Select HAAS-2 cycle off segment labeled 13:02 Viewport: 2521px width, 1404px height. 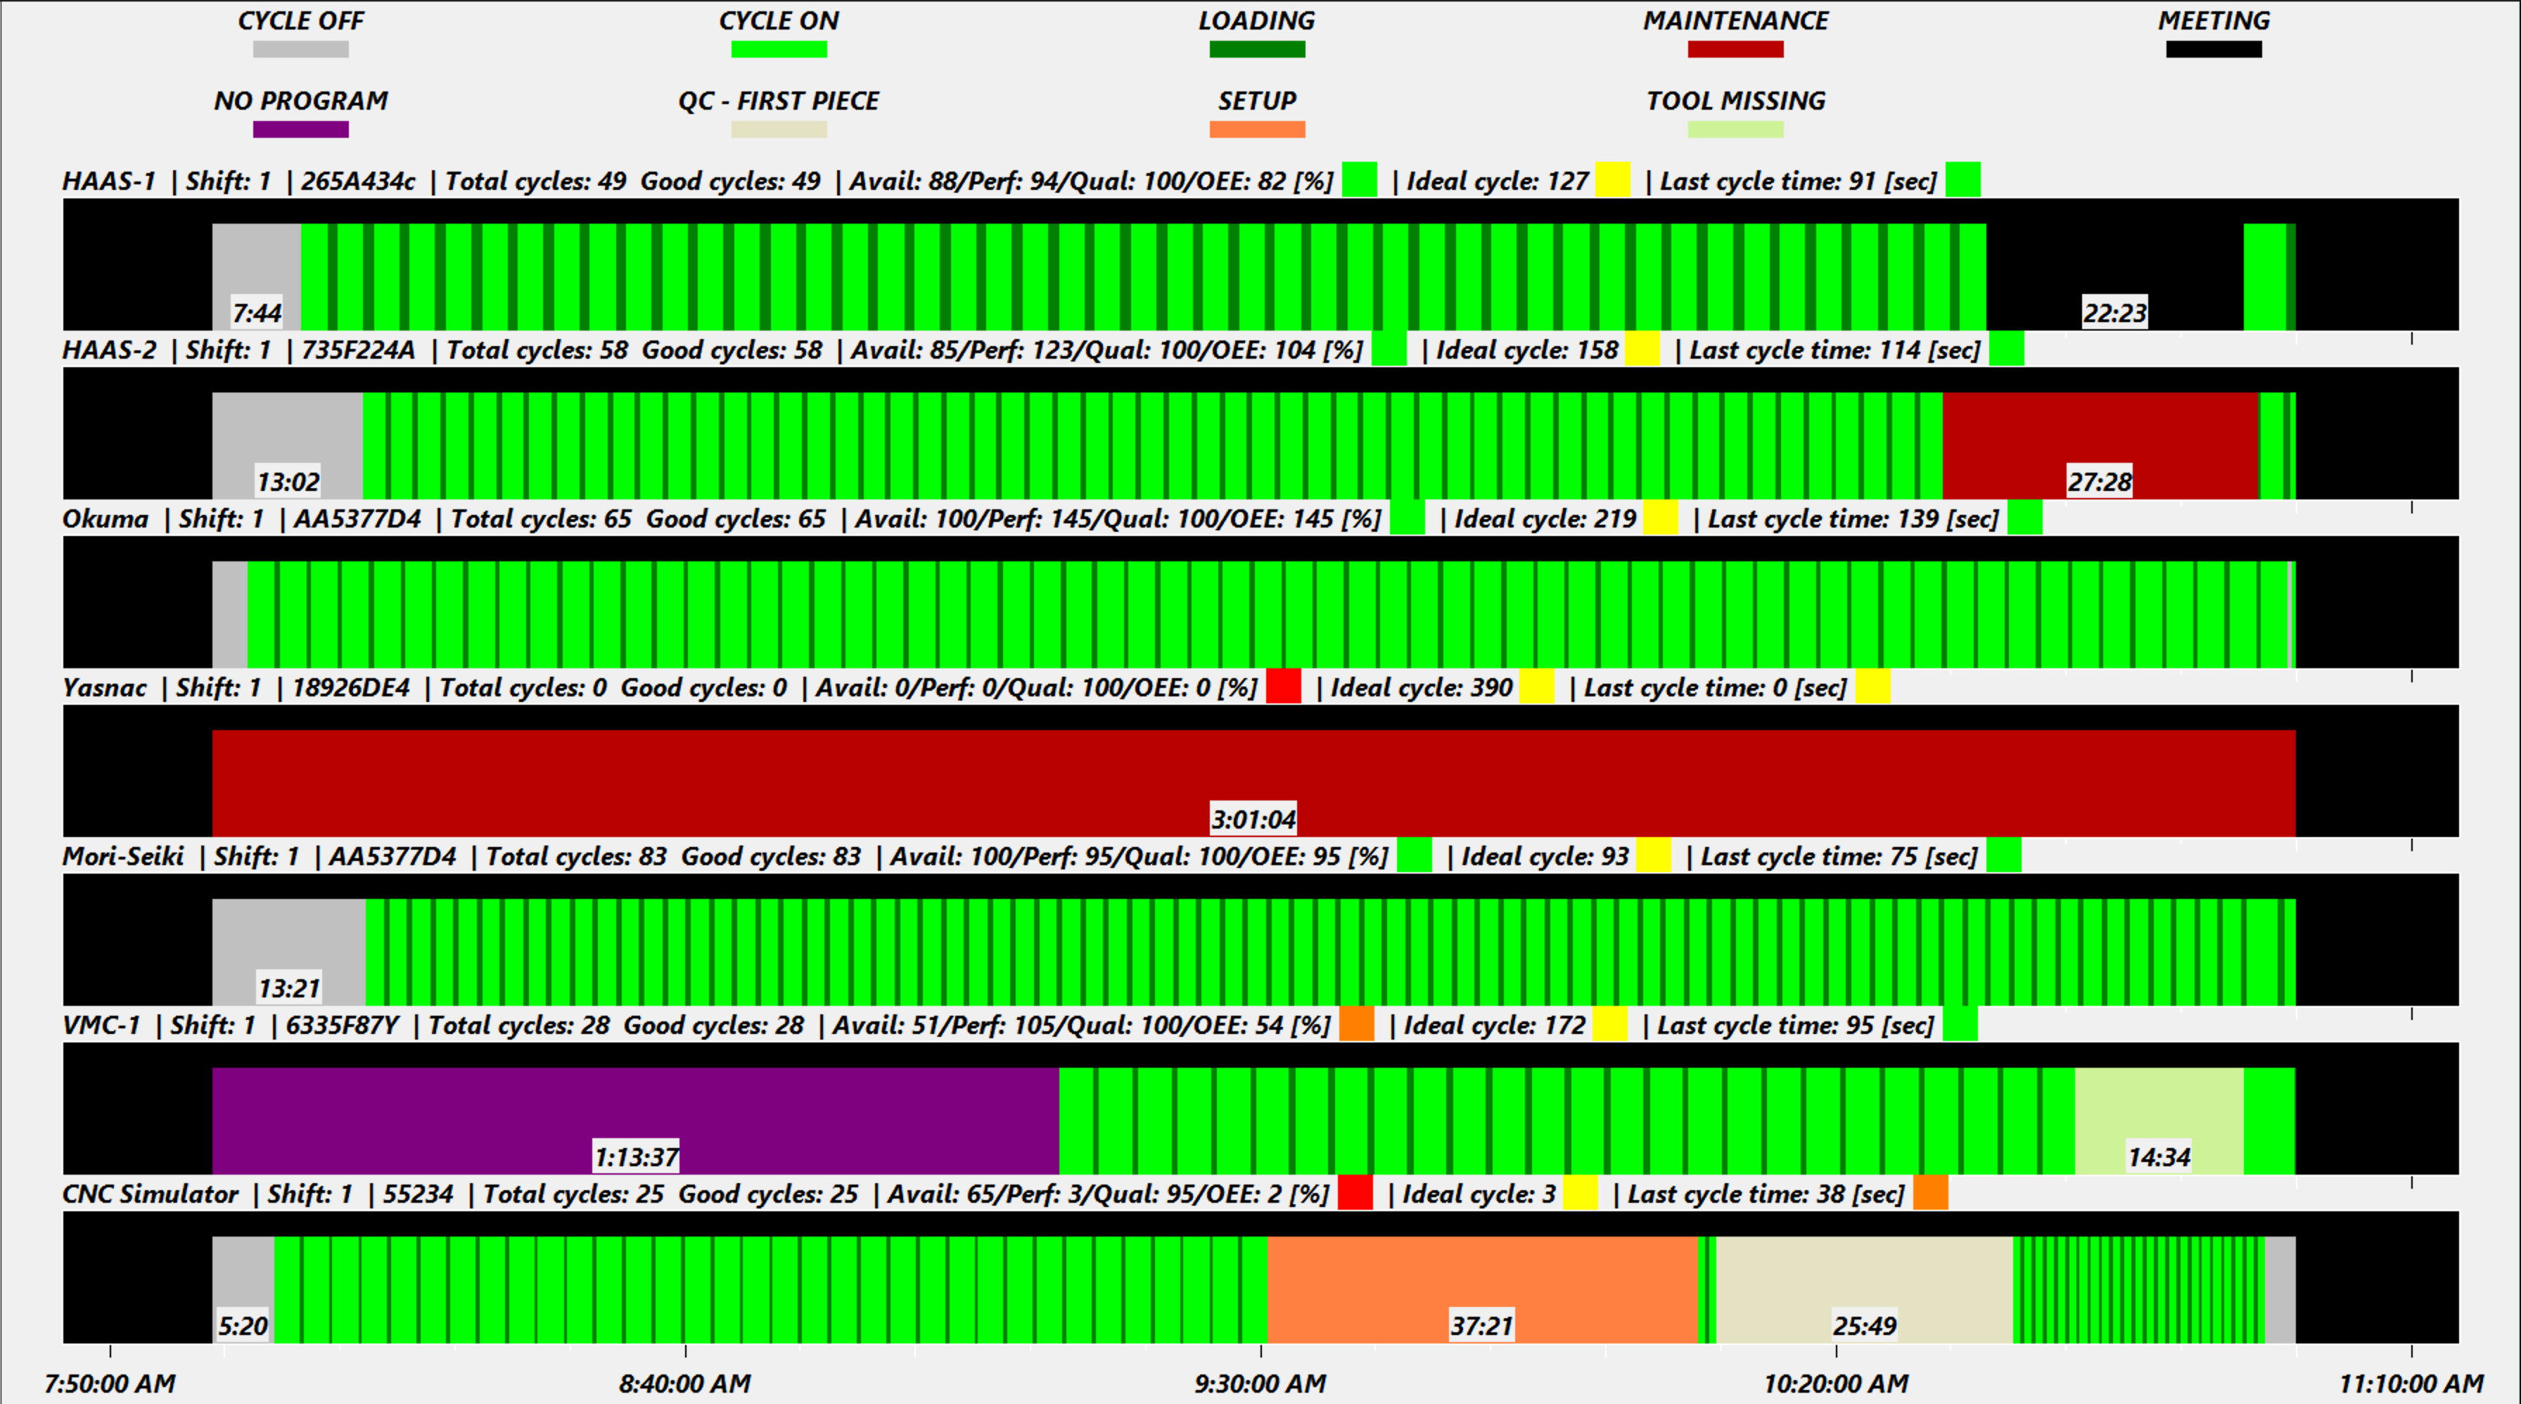tap(288, 446)
